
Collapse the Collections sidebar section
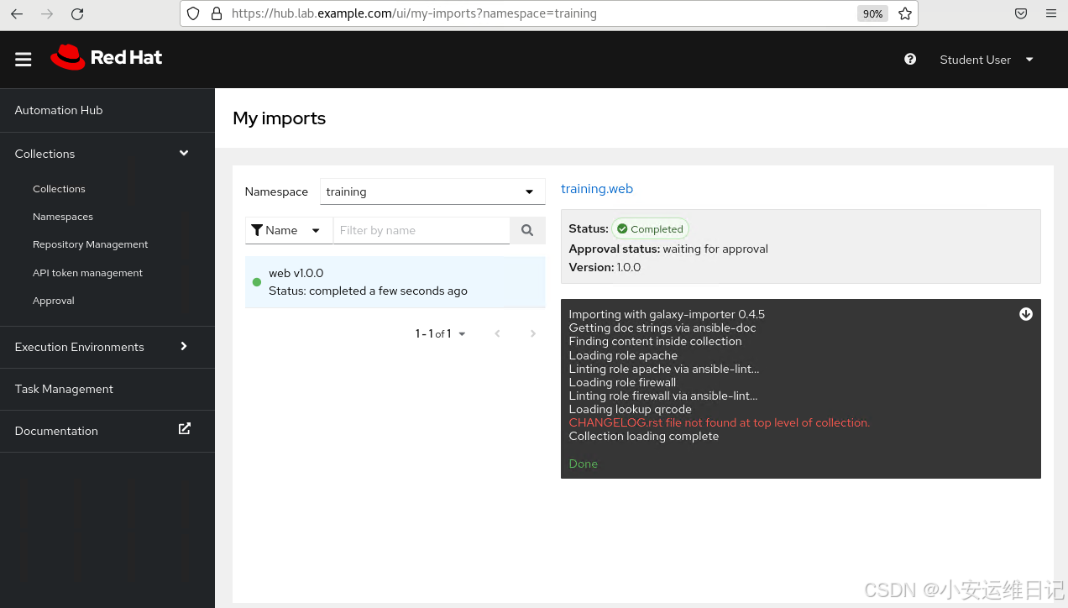tap(107, 154)
